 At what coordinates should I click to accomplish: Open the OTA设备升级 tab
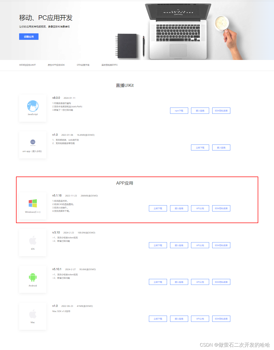[x=83, y=65]
